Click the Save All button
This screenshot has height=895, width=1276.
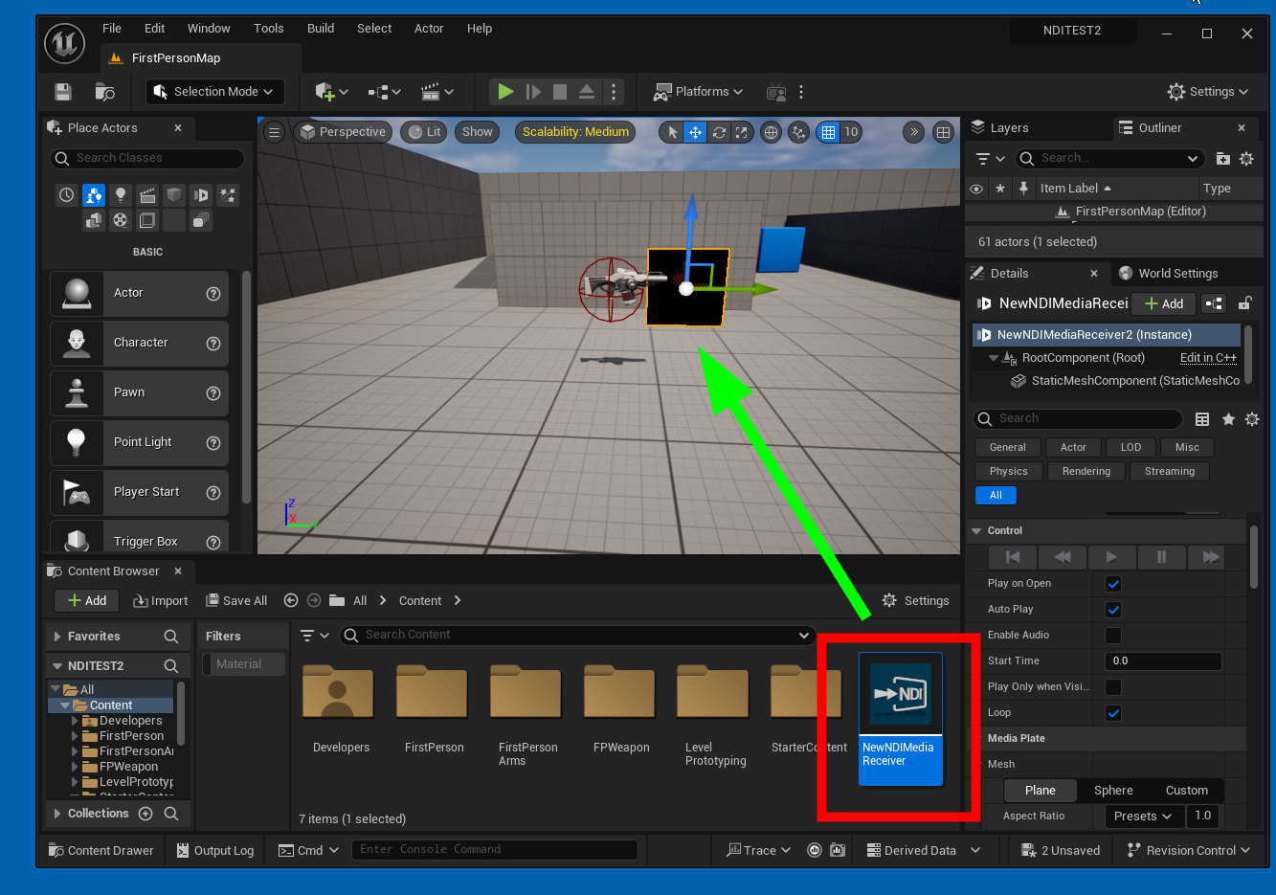pyautogui.click(x=236, y=601)
